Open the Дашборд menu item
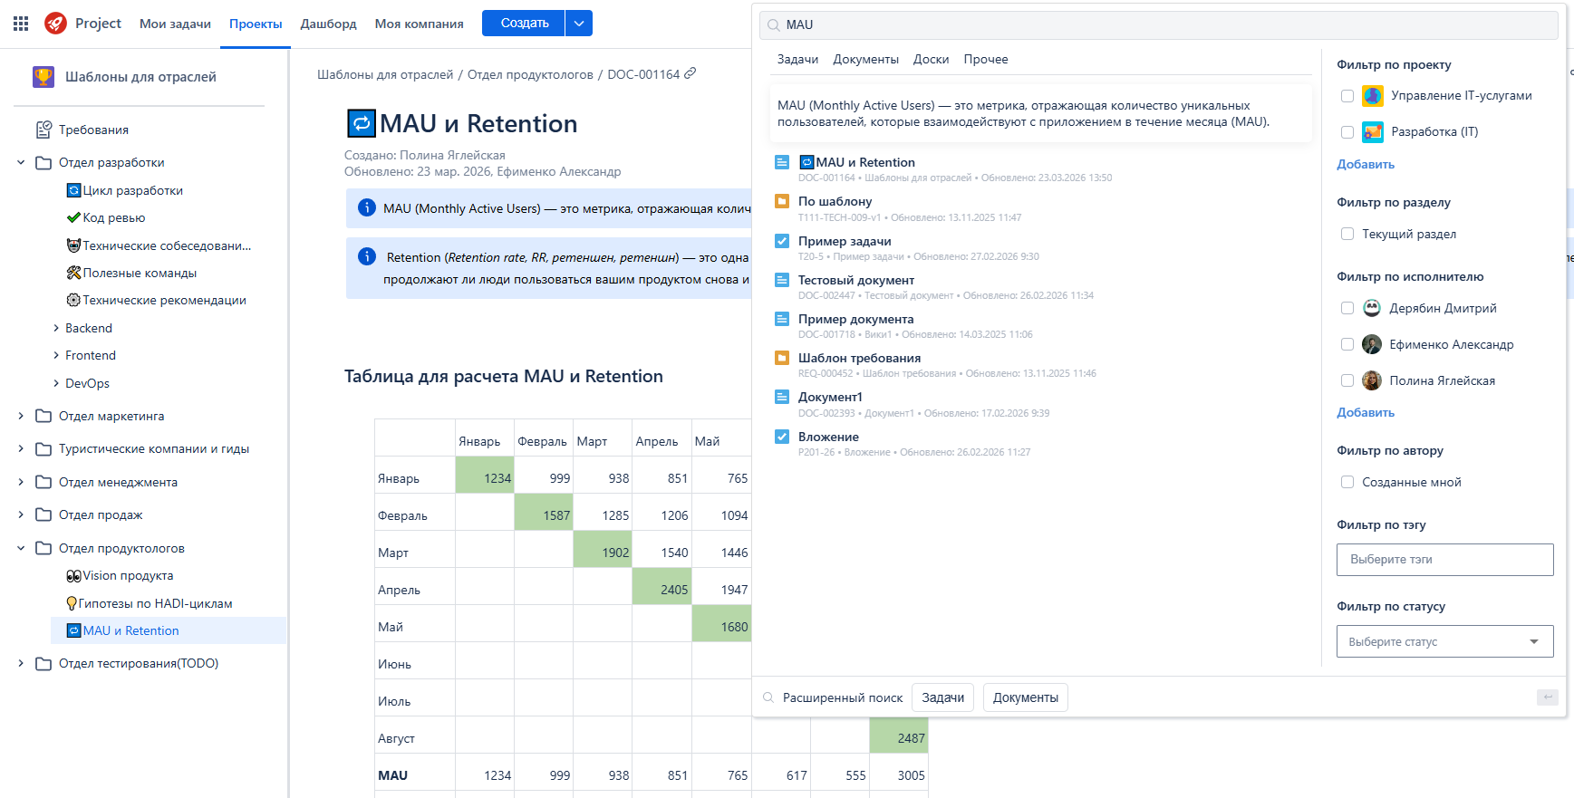The image size is (1574, 798). [328, 24]
